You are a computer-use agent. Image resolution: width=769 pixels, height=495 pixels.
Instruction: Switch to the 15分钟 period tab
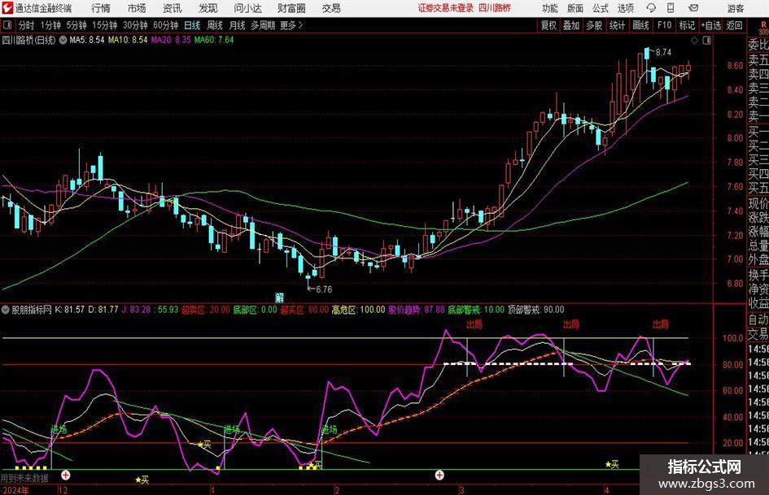pyautogui.click(x=105, y=25)
